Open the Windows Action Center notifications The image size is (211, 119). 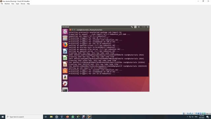pyautogui.click(x=207, y=117)
